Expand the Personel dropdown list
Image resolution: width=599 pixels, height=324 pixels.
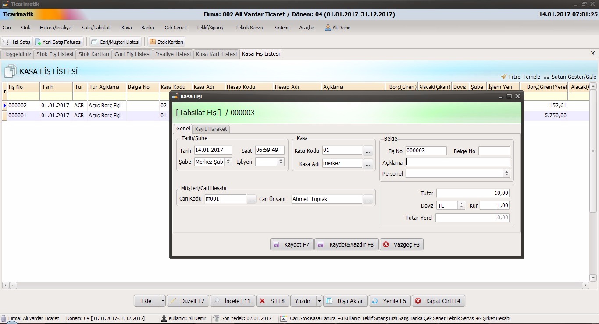tap(506, 174)
